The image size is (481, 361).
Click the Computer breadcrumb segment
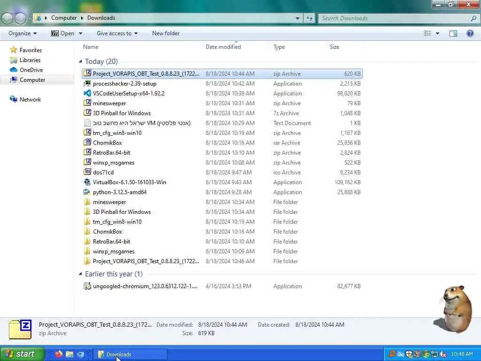pos(64,18)
